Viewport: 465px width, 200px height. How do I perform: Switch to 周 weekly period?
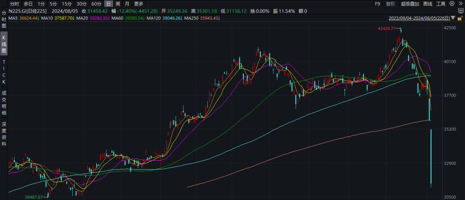click(x=117, y=4)
